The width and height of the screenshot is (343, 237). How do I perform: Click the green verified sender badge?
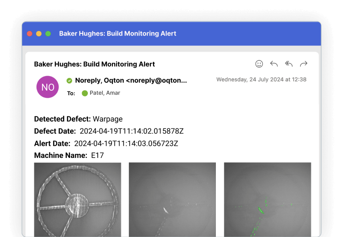pyautogui.click(x=69, y=80)
